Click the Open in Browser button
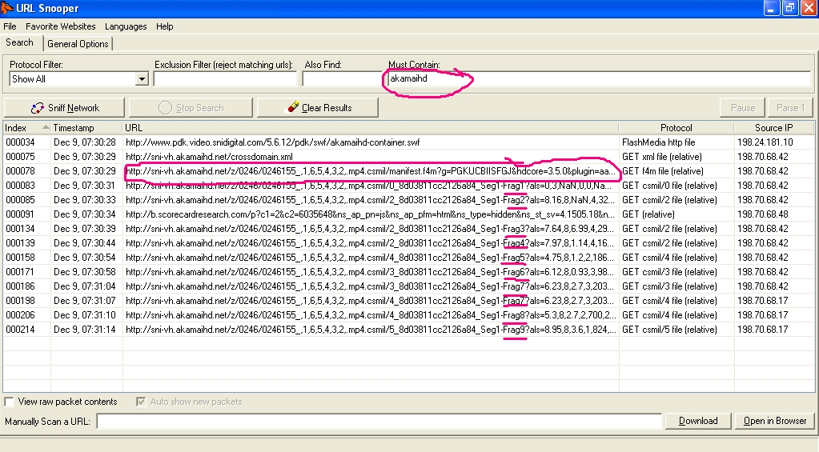The width and height of the screenshot is (819, 452). pyautogui.click(x=775, y=421)
